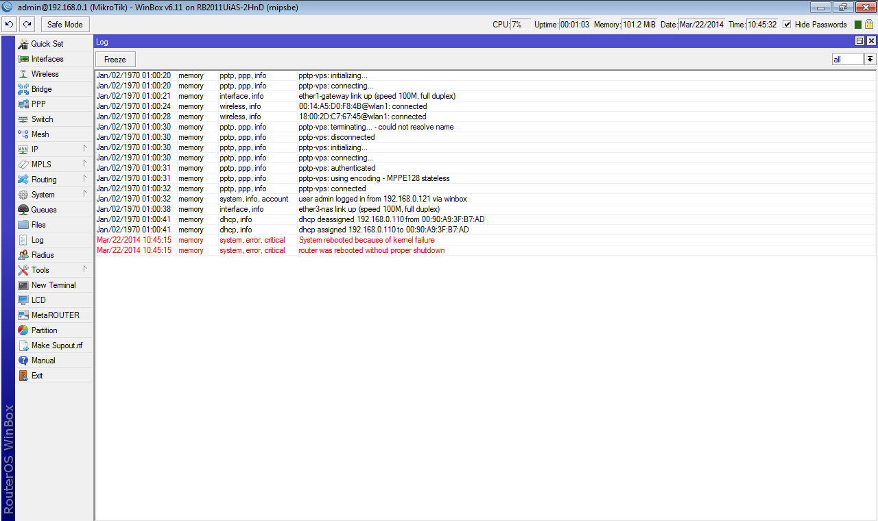The image size is (878, 521).
Task: Click the Exit door icon
Action: click(23, 376)
